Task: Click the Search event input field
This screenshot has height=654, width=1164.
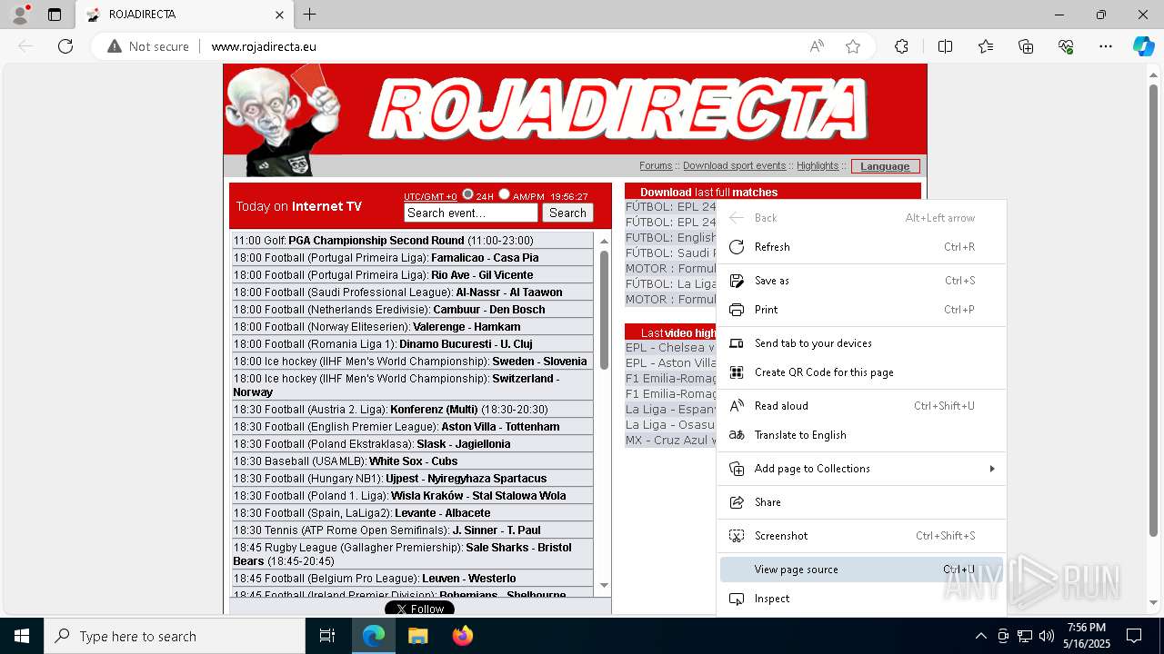Action: [471, 213]
